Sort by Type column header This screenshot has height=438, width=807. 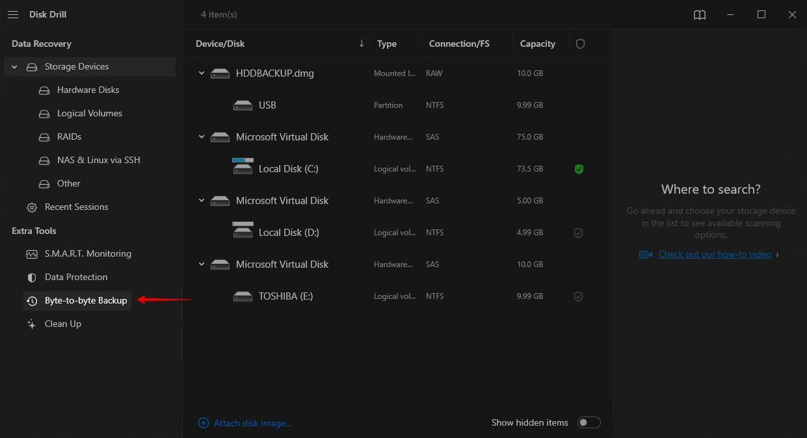point(387,44)
